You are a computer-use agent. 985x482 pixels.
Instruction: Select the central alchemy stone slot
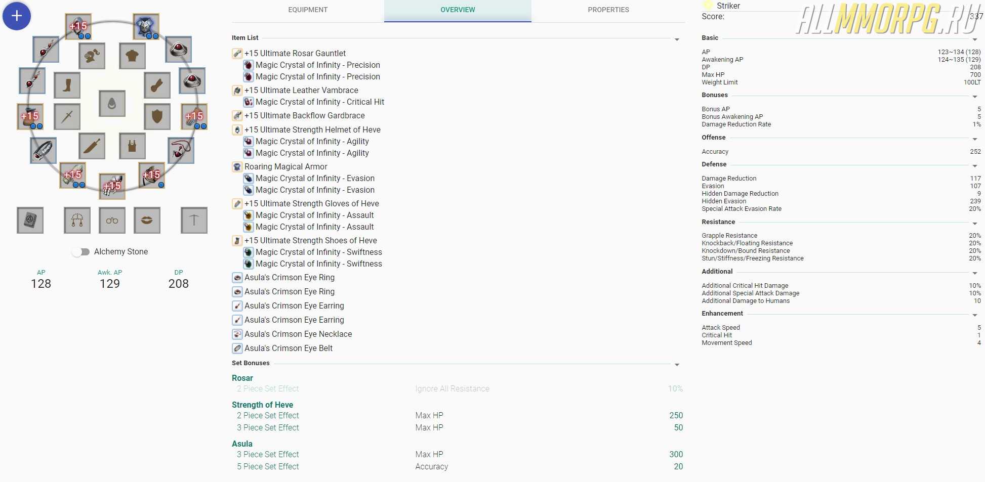(x=112, y=104)
